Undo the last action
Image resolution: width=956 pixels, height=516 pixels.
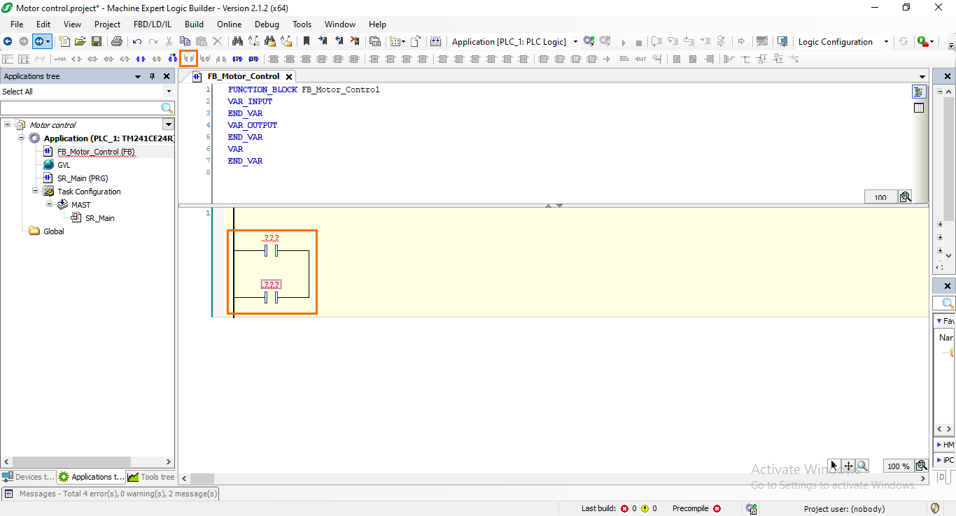(x=137, y=41)
